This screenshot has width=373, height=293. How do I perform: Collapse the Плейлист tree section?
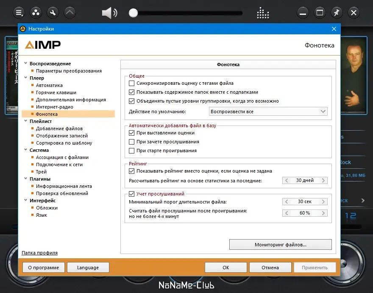click(x=26, y=121)
